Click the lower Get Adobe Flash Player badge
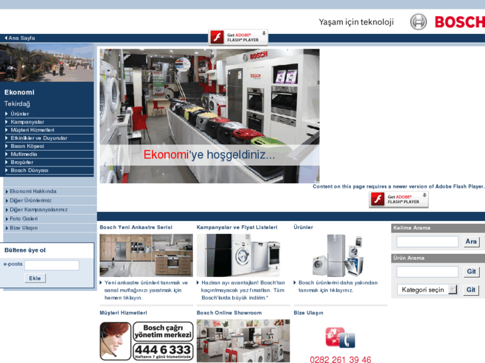Screen dimensions: 485x363 point(399,199)
